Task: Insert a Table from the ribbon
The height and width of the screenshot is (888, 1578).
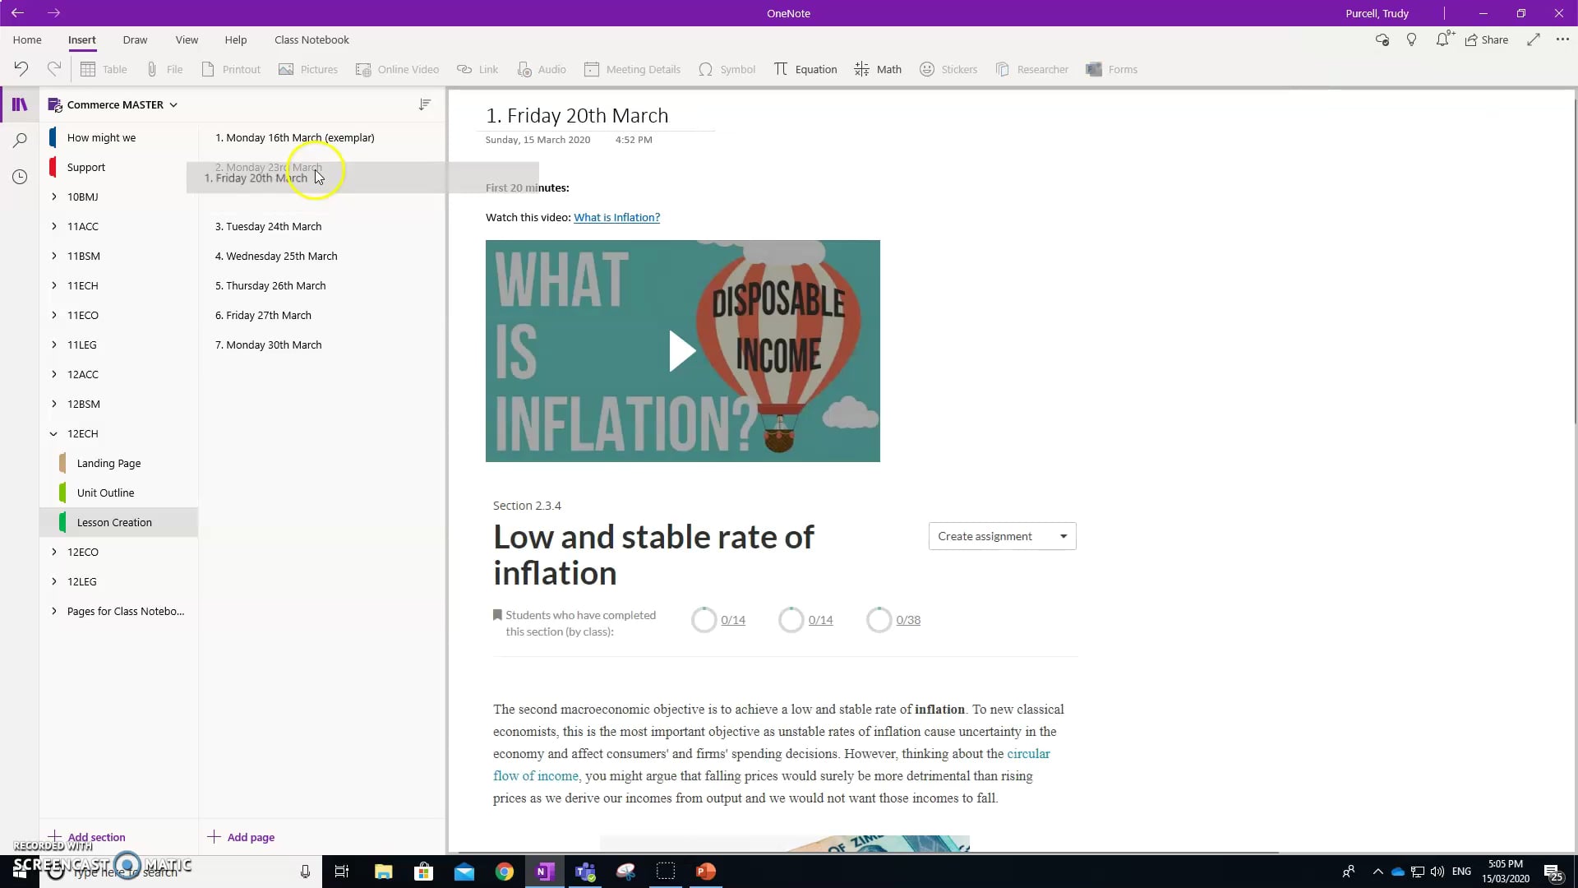Action: coord(104,69)
